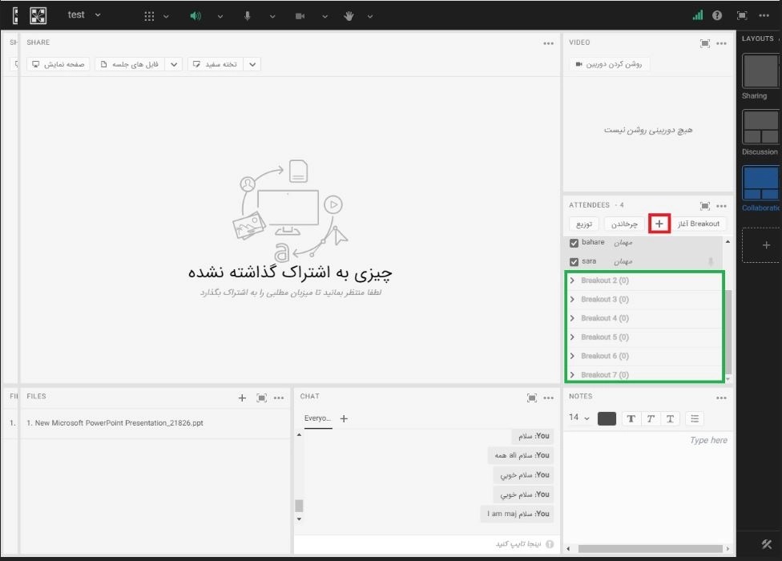Open webcam options dropdown arrow
Image resolution: width=782 pixels, height=561 pixels.
[x=324, y=17]
